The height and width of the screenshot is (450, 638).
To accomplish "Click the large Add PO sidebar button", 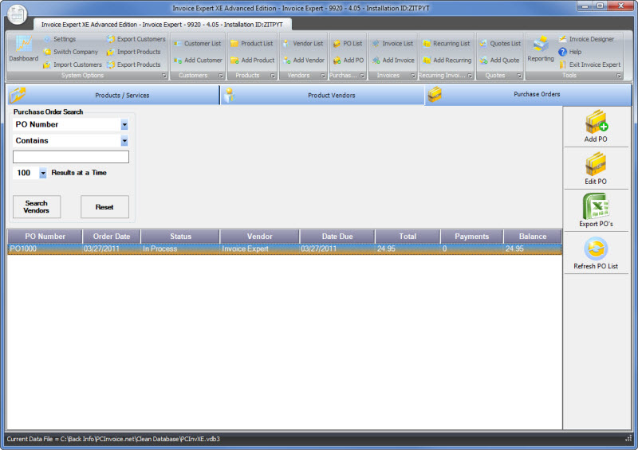I will [596, 127].
